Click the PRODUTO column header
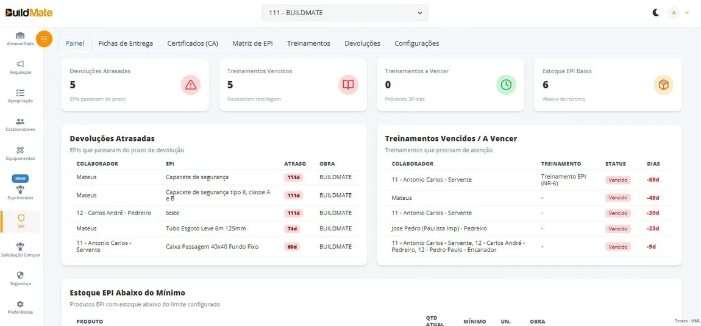The image size is (701, 326). 90,322
